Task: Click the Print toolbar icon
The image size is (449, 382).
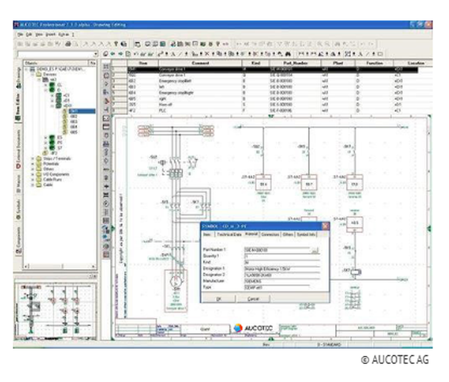Action: [x=68, y=44]
